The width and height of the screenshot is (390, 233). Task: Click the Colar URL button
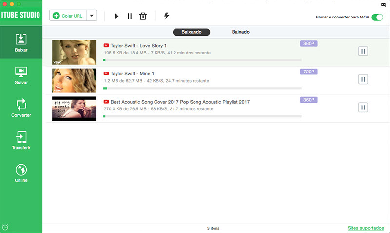point(68,16)
